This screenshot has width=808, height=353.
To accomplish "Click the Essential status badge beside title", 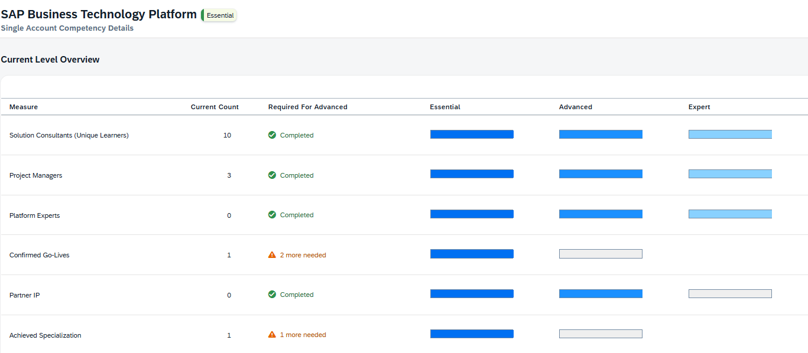I will [x=219, y=15].
